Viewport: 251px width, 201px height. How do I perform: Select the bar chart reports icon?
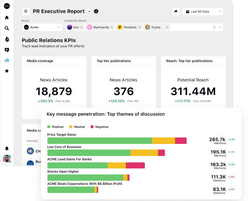[7, 60]
